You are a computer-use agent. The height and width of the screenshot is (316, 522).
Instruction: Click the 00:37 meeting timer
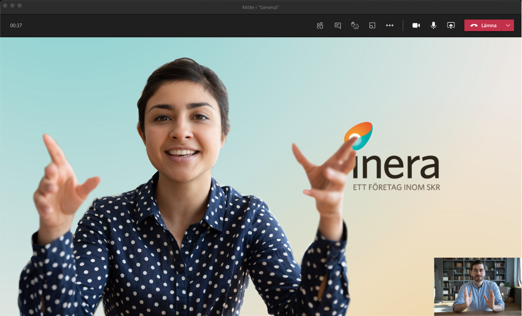16,25
